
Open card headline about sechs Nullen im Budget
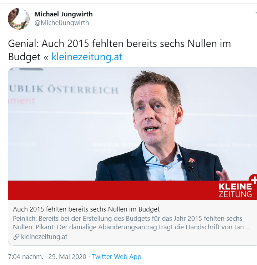(x=86, y=209)
